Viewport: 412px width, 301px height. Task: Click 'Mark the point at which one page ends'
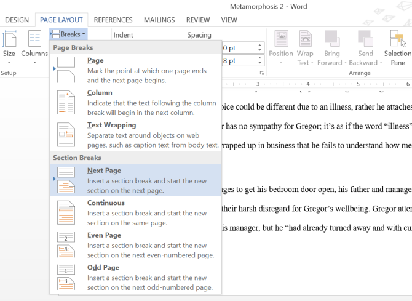coord(147,71)
